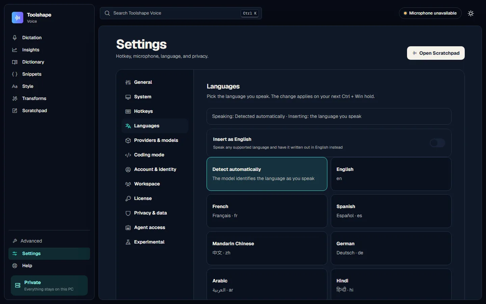
Task: Click the Providers & models cube icon
Action: coord(128,140)
